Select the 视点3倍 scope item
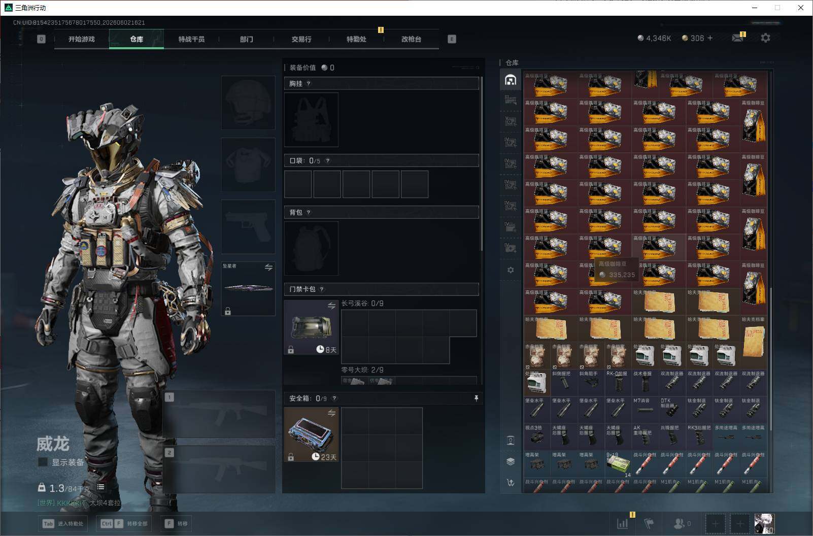Image resolution: width=813 pixels, height=536 pixels. [x=537, y=438]
